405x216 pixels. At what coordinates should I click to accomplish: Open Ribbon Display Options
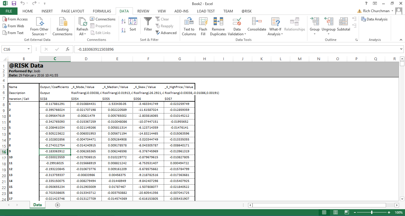click(x=375, y=4)
